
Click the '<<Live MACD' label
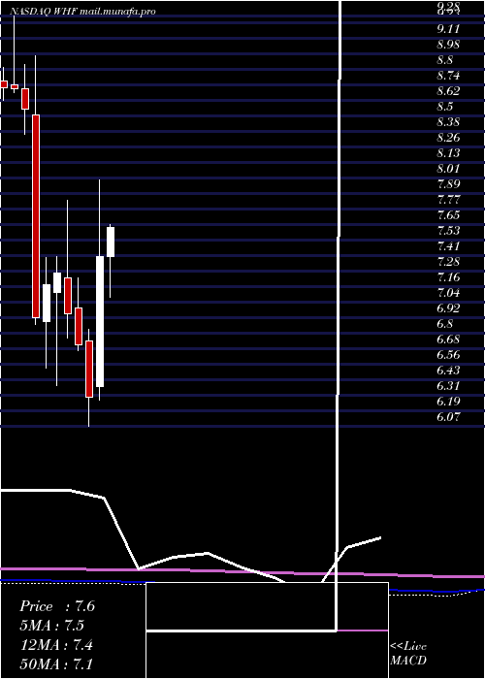tap(408, 653)
